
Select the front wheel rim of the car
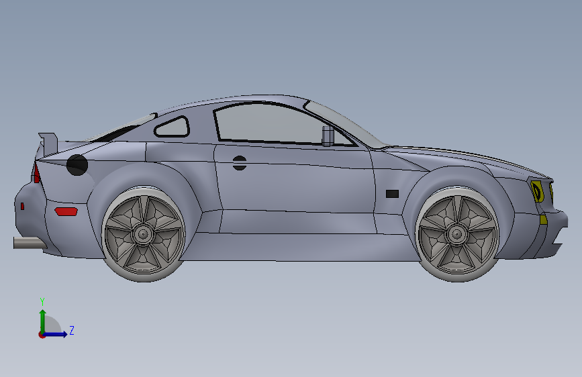point(457,234)
